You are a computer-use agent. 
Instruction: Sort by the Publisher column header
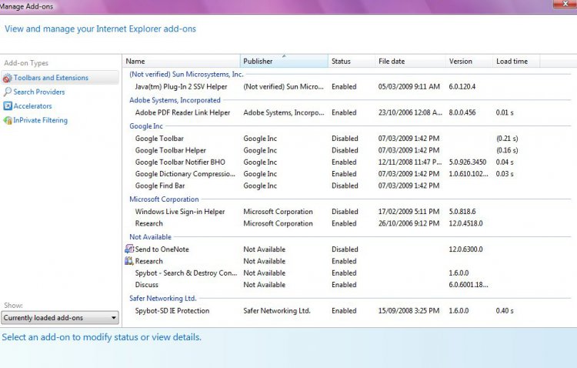click(284, 61)
